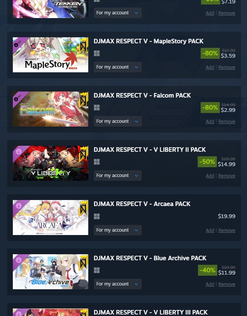The image size is (247, 316).
Task: Open the DJMAX RESPECT V - Blue Archive PACK title
Action: click(x=150, y=258)
